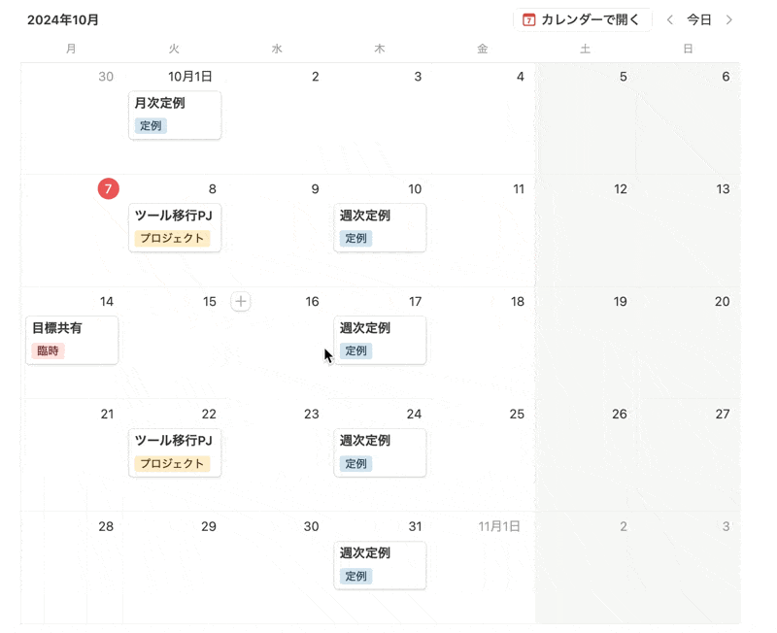Add an event using plus icon on 15

[x=240, y=301]
